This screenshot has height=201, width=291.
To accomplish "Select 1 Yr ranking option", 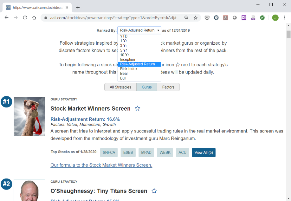I will coord(139,41).
